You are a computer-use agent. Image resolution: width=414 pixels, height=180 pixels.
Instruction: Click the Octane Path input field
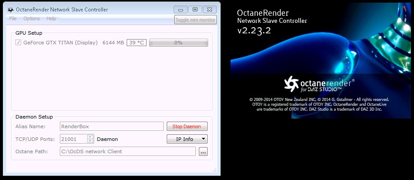point(128,151)
